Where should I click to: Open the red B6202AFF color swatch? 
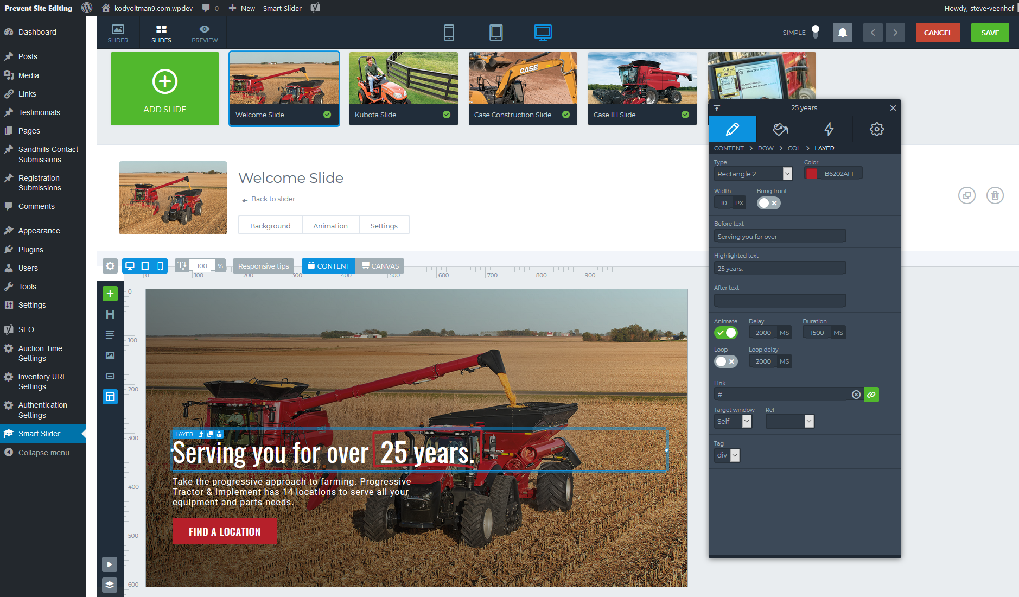pos(812,174)
